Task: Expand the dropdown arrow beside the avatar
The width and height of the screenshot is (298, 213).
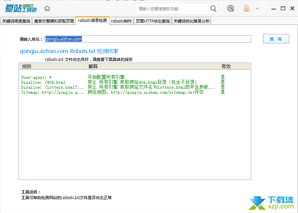Action: (x=257, y=9)
